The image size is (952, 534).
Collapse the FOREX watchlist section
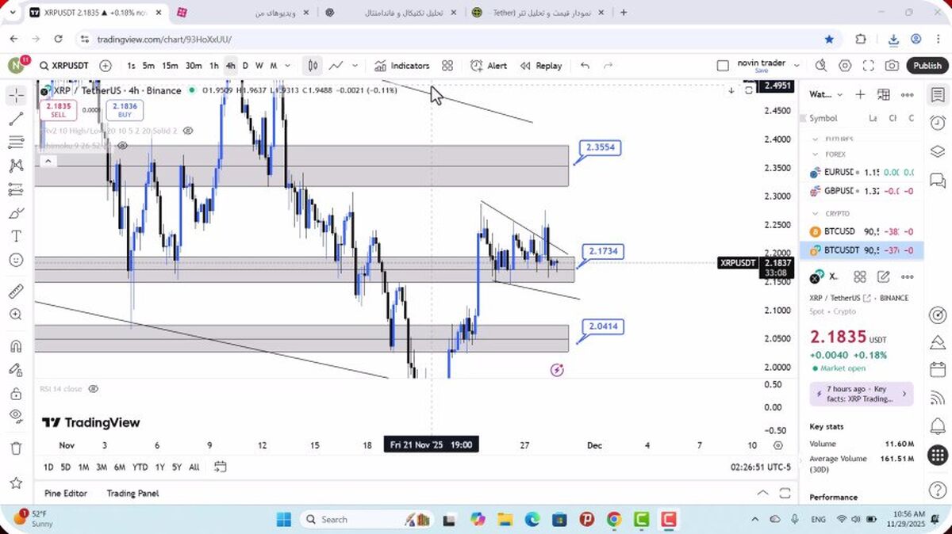[x=815, y=154]
